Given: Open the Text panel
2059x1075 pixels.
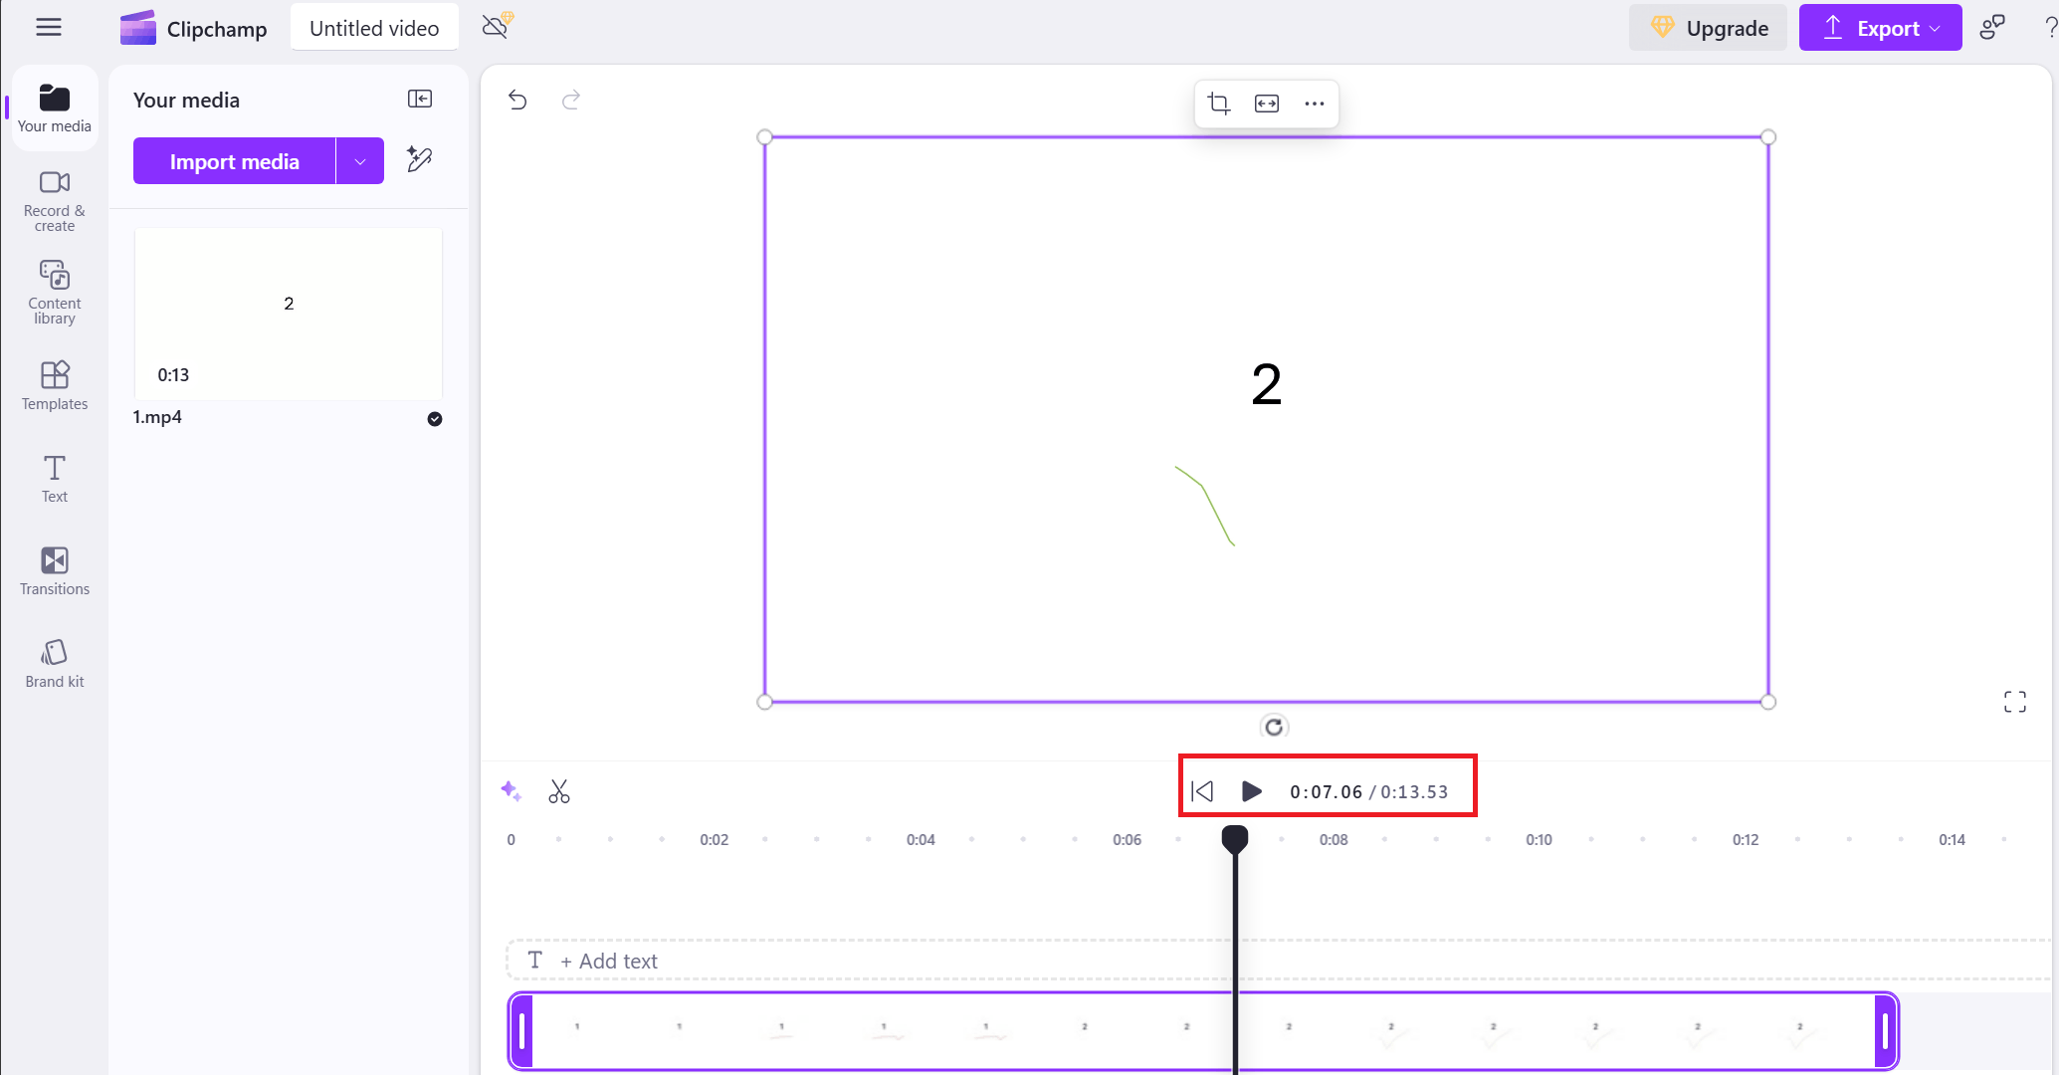Looking at the screenshot, I should pyautogui.click(x=54, y=478).
